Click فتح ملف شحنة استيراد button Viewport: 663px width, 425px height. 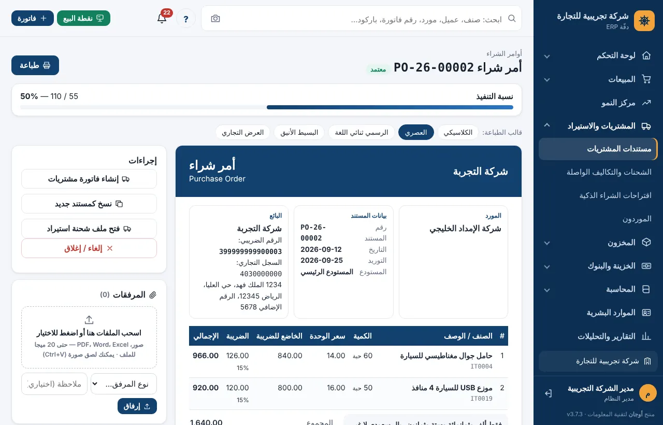(89, 229)
